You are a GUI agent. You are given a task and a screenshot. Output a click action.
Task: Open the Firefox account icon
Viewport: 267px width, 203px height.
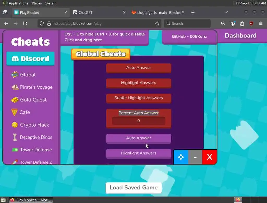tap(233, 23)
